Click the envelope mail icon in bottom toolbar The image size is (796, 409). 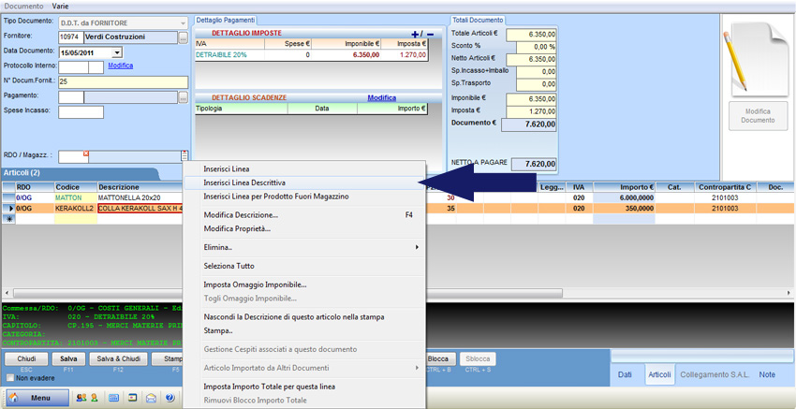click(x=151, y=398)
